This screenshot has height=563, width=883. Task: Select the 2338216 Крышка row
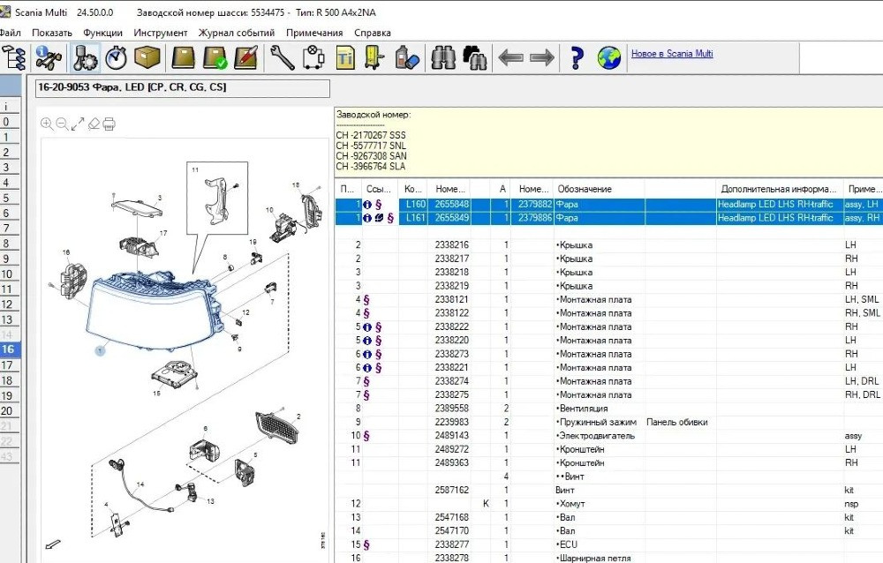(x=608, y=245)
